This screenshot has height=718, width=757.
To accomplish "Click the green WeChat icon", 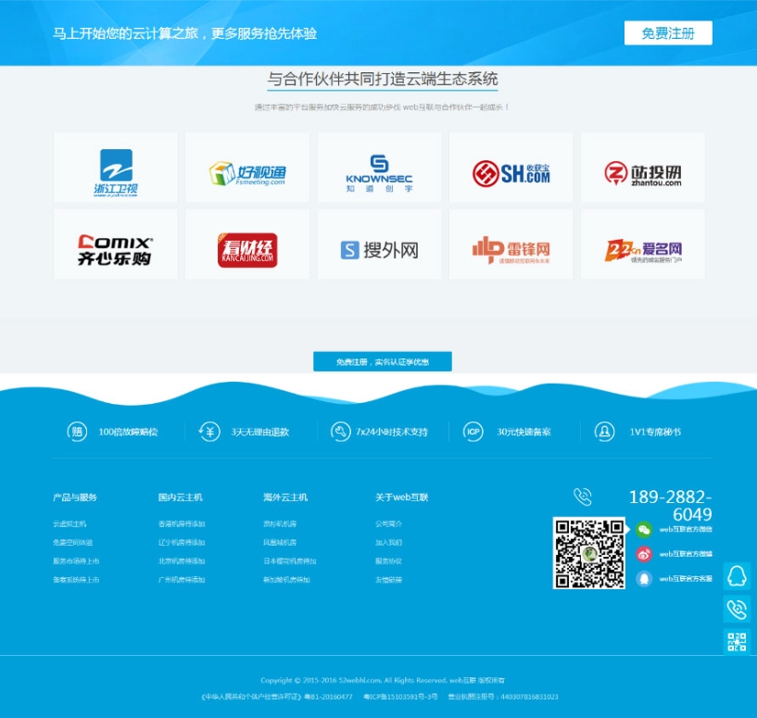I will click(644, 530).
